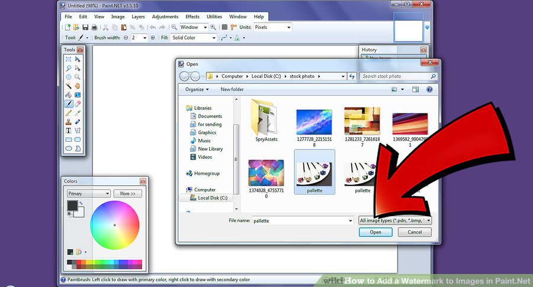
Task: Click the Open button in dialog
Action: [x=375, y=232]
